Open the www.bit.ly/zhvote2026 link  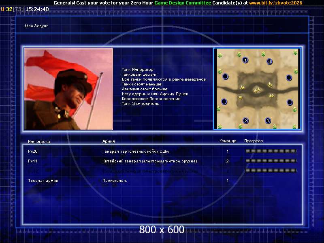[276, 3]
